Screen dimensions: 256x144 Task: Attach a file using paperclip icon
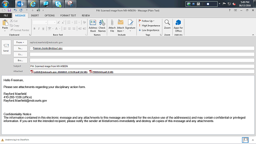[x=112, y=26]
